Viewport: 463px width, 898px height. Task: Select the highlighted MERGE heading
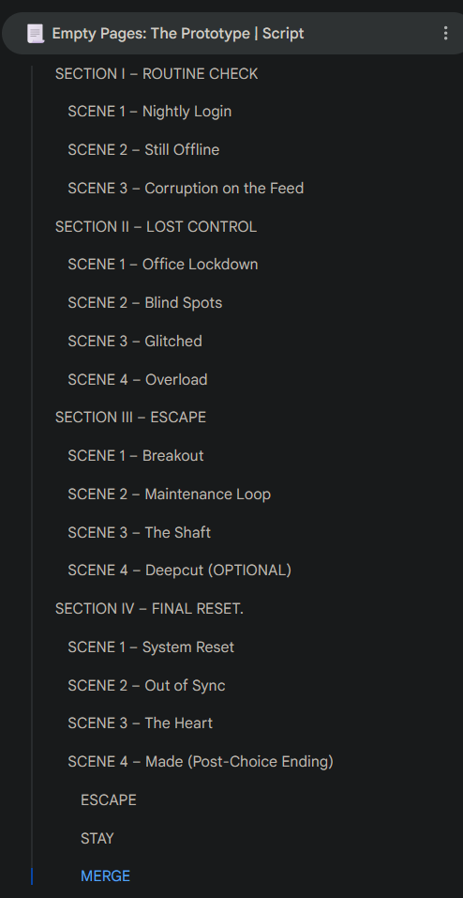point(105,876)
